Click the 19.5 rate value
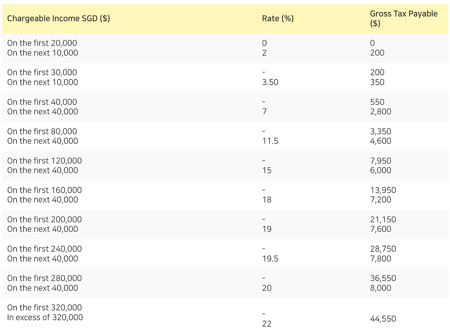The height and width of the screenshot is (335, 450). (x=270, y=259)
